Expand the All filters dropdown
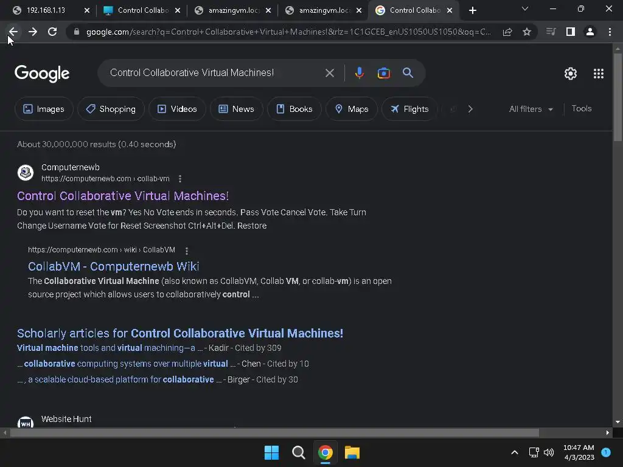The image size is (623, 467). pyautogui.click(x=531, y=109)
